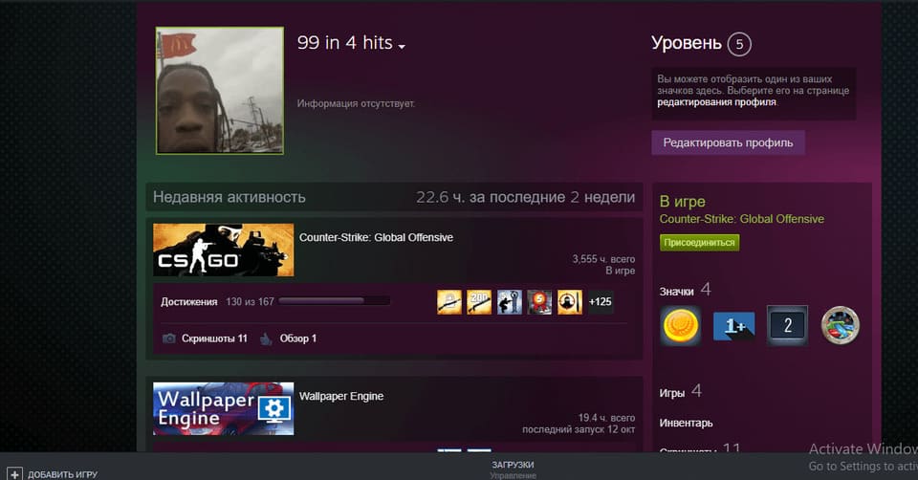The width and height of the screenshot is (918, 480).
Task: Click the green 'Присоединиться' join button
Action: 699,242
